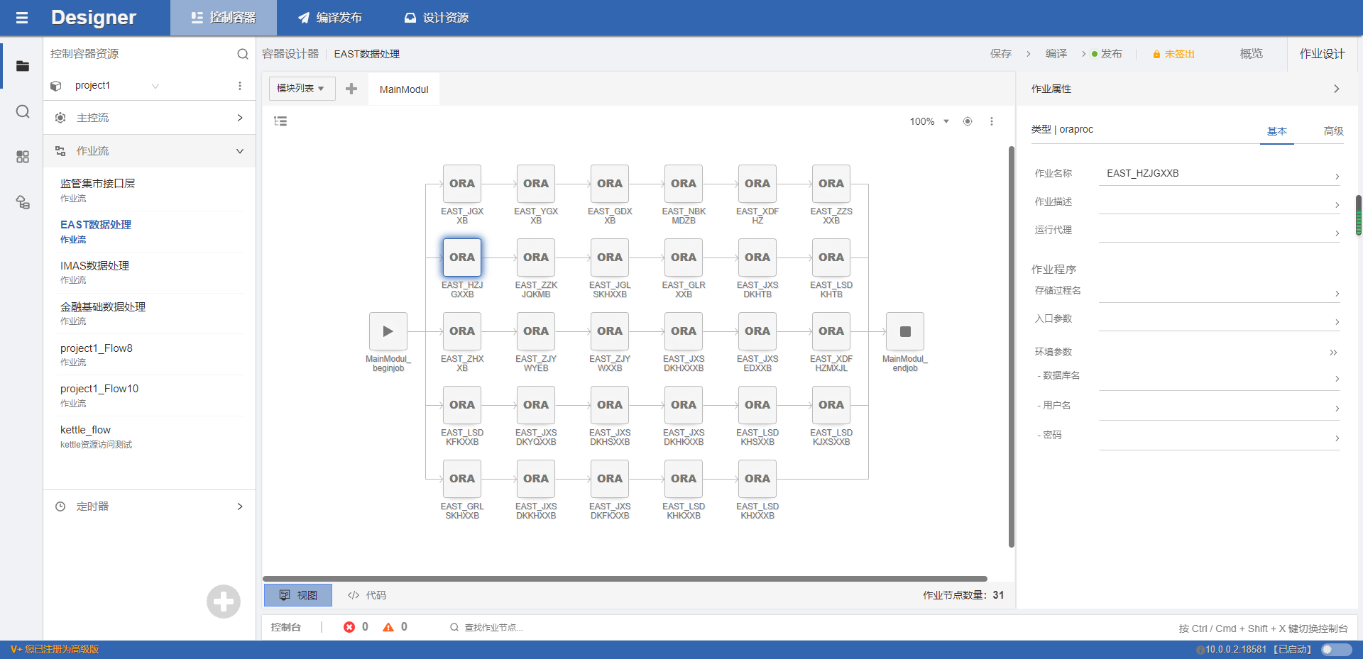Screen dimensions: 1363x659
Task: Search within control container resources
Action: point(243,54)
